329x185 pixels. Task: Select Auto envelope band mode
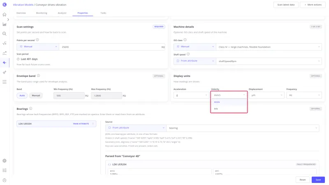point(22,95)
